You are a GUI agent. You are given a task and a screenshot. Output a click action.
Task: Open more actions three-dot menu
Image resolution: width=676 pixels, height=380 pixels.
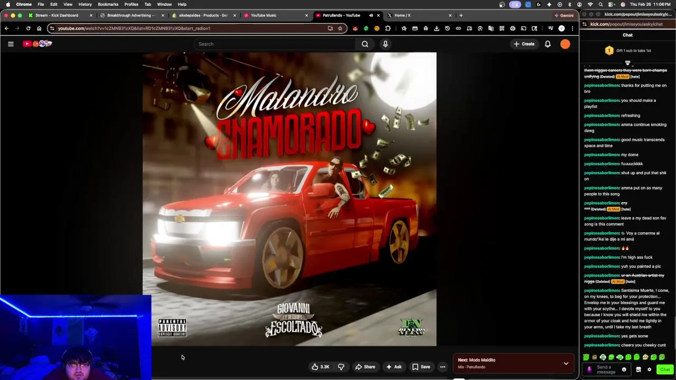coord(443,367)
